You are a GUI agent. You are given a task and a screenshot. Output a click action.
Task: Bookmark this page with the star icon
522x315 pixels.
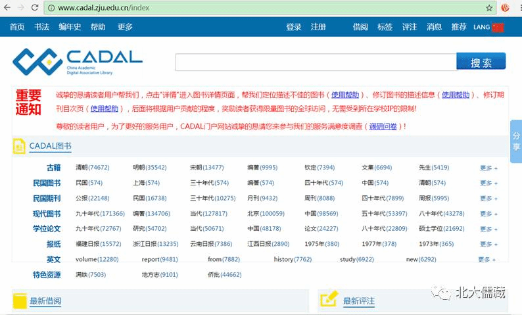489,8
